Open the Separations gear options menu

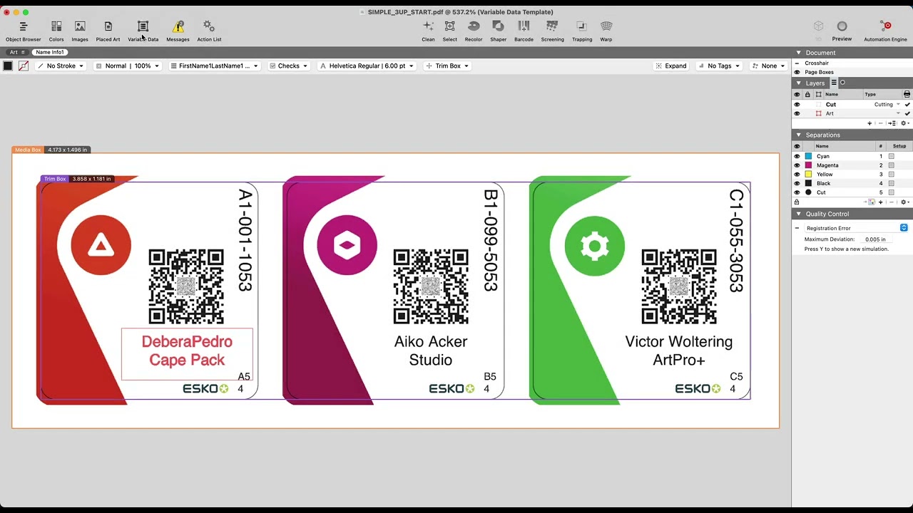(905, 202)
